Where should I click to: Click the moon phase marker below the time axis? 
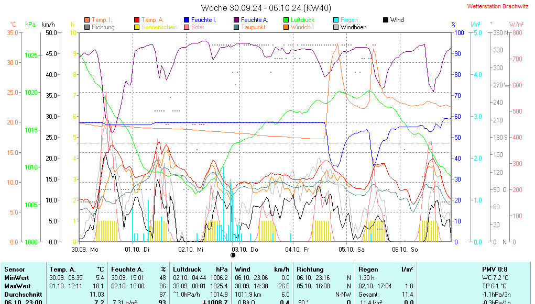coord(233,255)
